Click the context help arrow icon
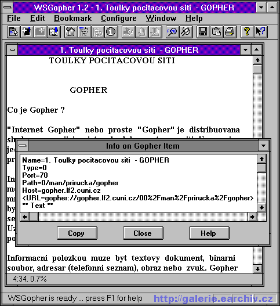 coord(260,32)
